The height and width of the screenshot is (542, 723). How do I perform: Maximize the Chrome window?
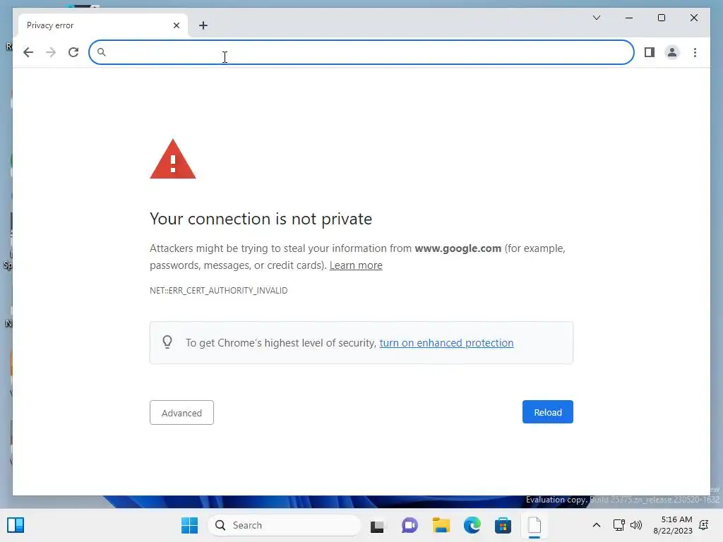[x=661, y=18]
